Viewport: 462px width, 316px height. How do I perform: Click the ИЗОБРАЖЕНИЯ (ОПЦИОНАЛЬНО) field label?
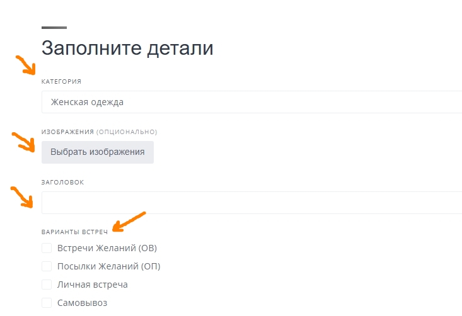[99, 132]
